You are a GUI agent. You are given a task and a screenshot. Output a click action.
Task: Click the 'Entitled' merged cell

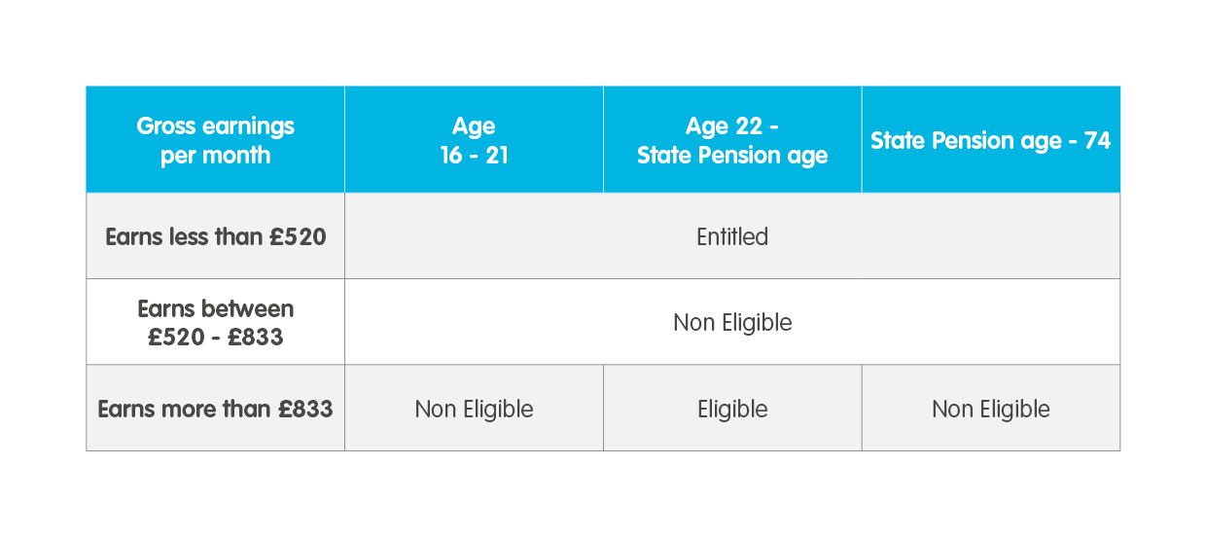[732, 236]
